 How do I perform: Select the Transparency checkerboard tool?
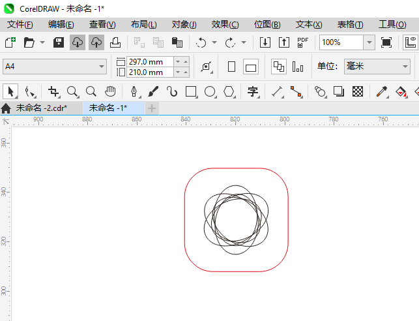click(358, 91)
